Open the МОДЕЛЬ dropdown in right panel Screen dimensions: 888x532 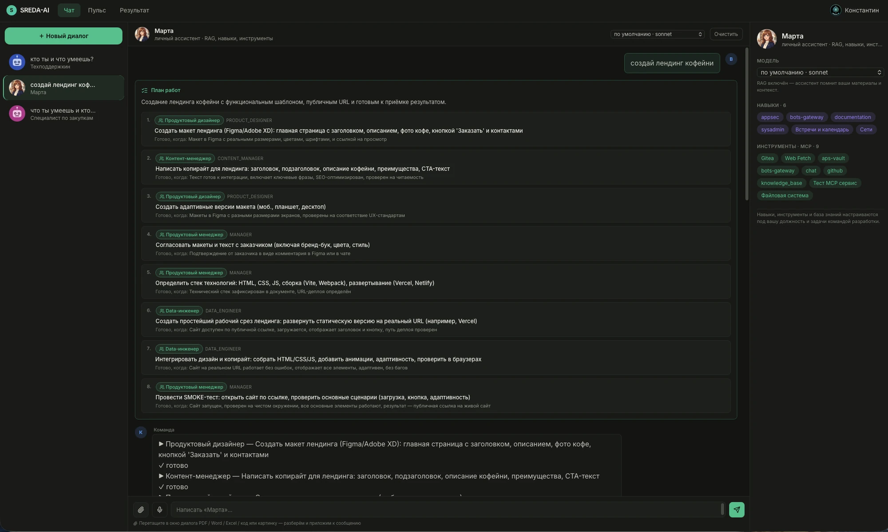coord(820,72)
